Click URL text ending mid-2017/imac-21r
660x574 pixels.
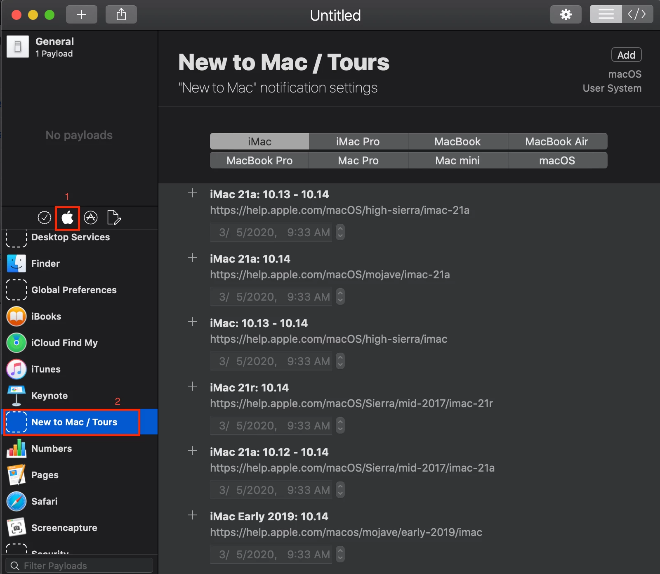(351, 403)
